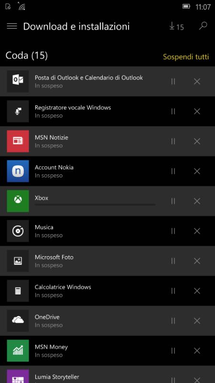Cancel Registratore vocale Windows download
215x383 pixels.
tap(197, 112)
